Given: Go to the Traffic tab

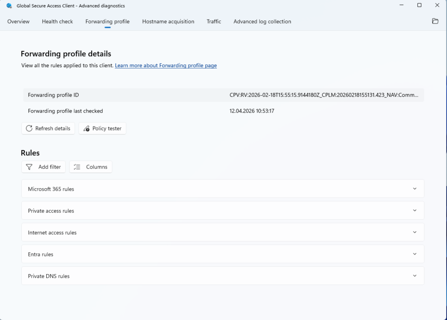Looking at the screenshot, I should (x=214, y=21).
